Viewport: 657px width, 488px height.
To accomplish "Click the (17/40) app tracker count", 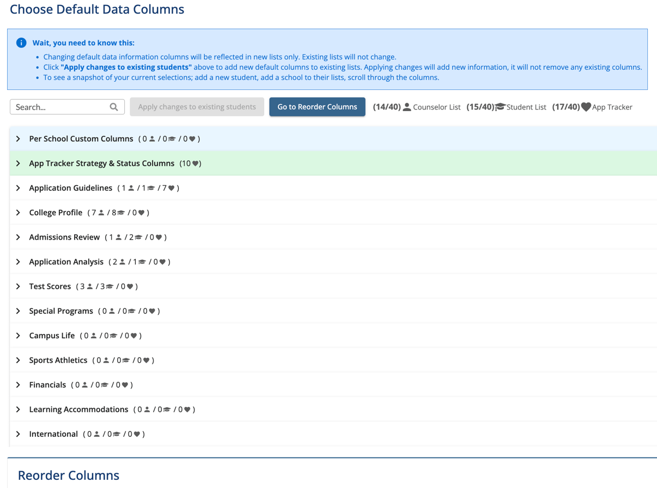I will click(566, 107).
